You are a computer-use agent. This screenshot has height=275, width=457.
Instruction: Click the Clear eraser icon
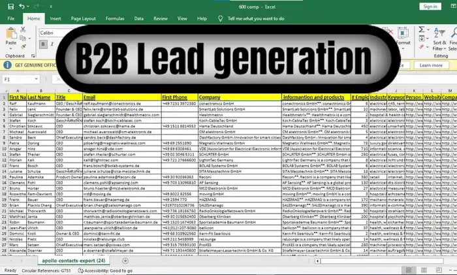(422, 46)
